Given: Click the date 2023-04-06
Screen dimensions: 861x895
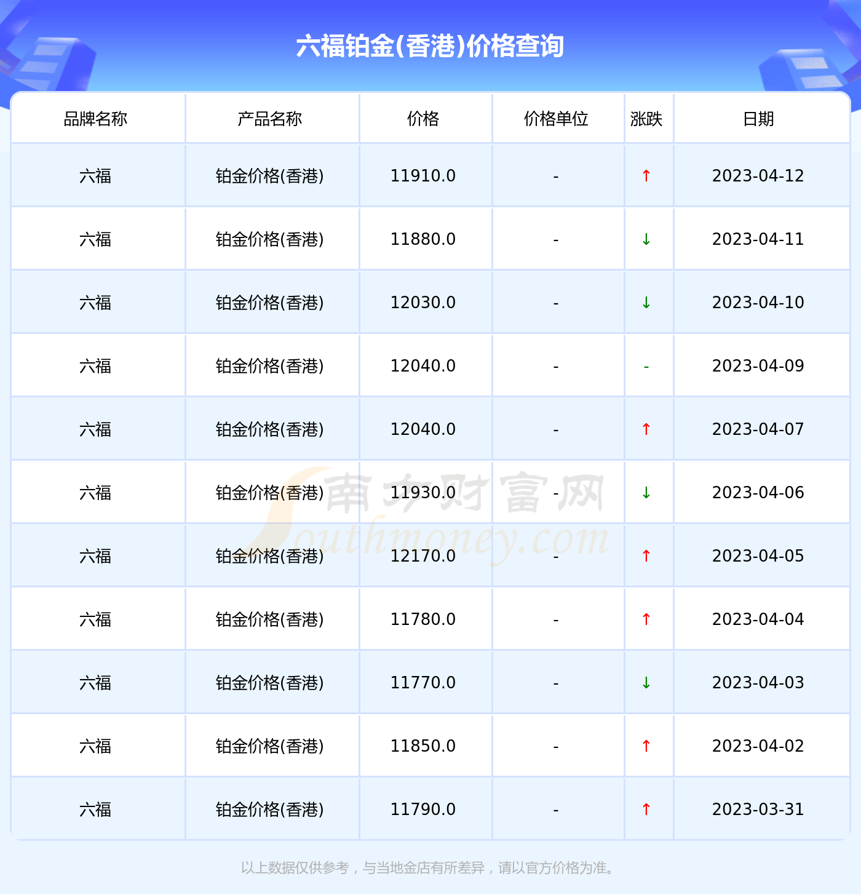Looking at the screenshot, I should pos(758,493).
